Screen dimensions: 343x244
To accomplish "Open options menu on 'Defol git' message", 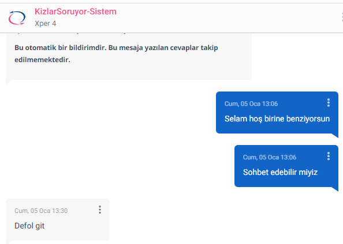I will point(100,209).
